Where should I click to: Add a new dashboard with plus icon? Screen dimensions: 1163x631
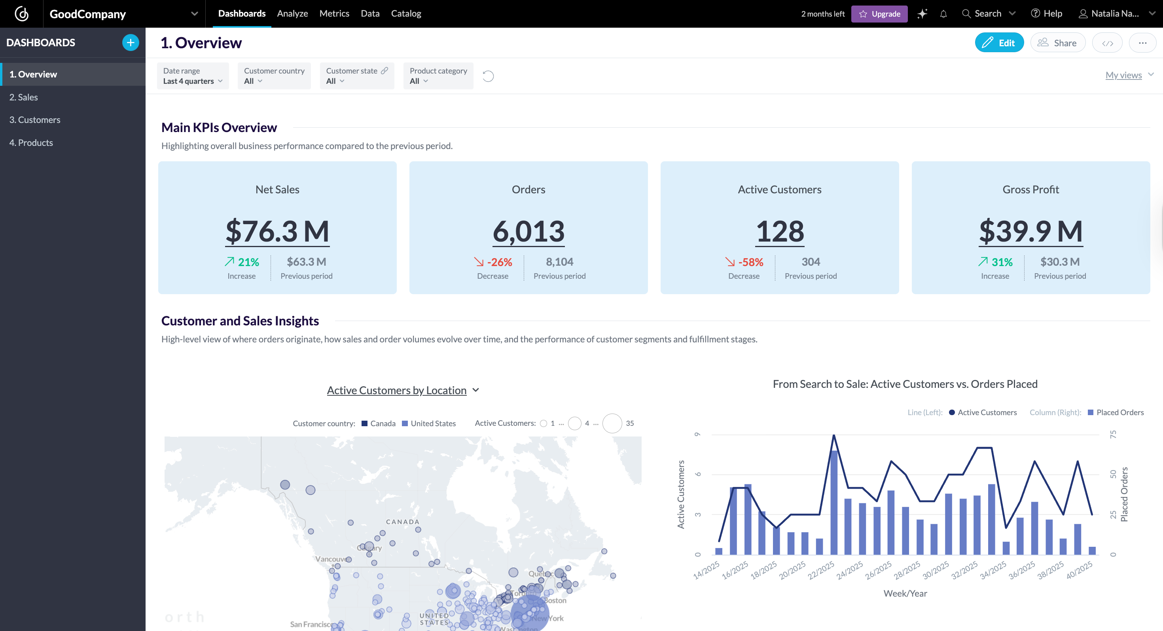pos(130,42)
